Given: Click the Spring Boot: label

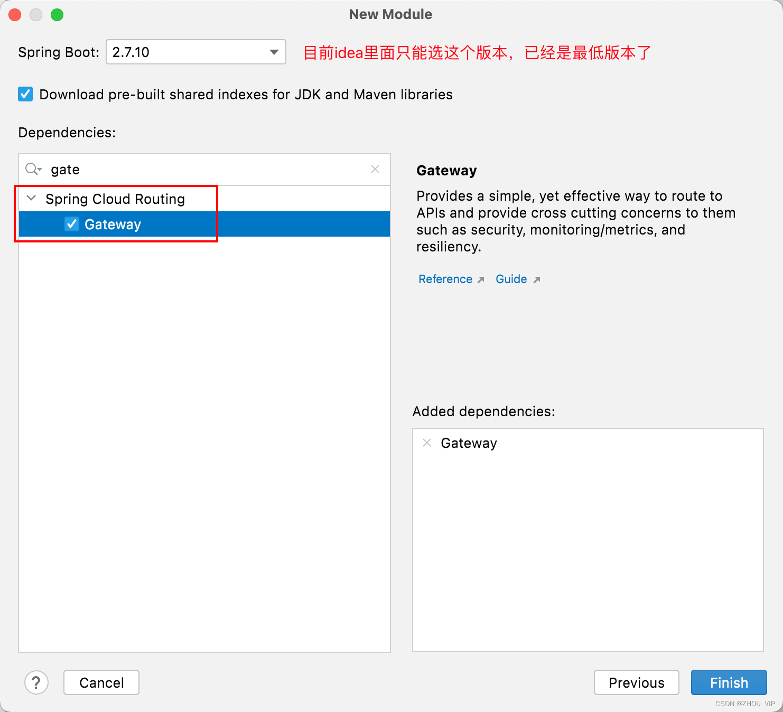Looking at the screenshot, I should (x=59, y=52).
